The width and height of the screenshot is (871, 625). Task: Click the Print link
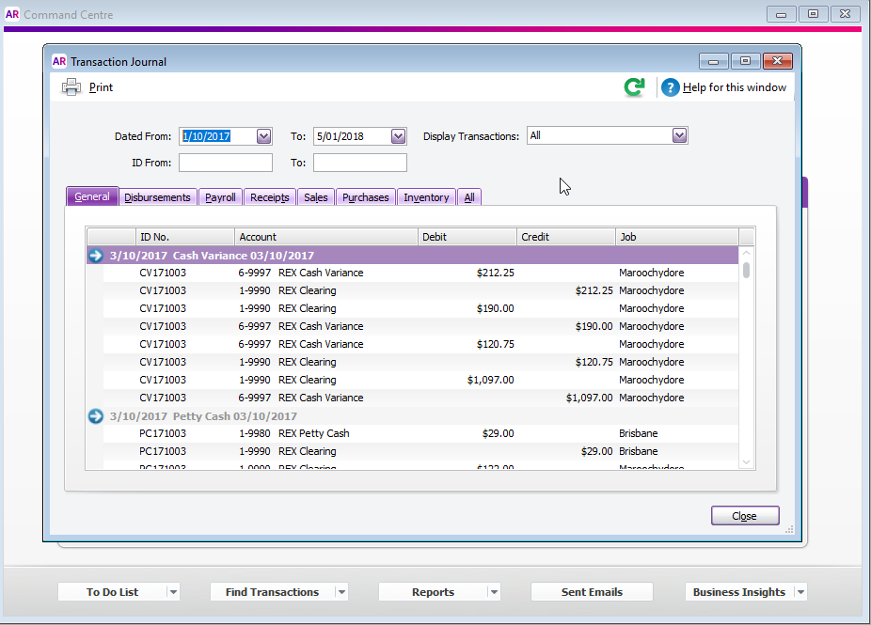101,87
